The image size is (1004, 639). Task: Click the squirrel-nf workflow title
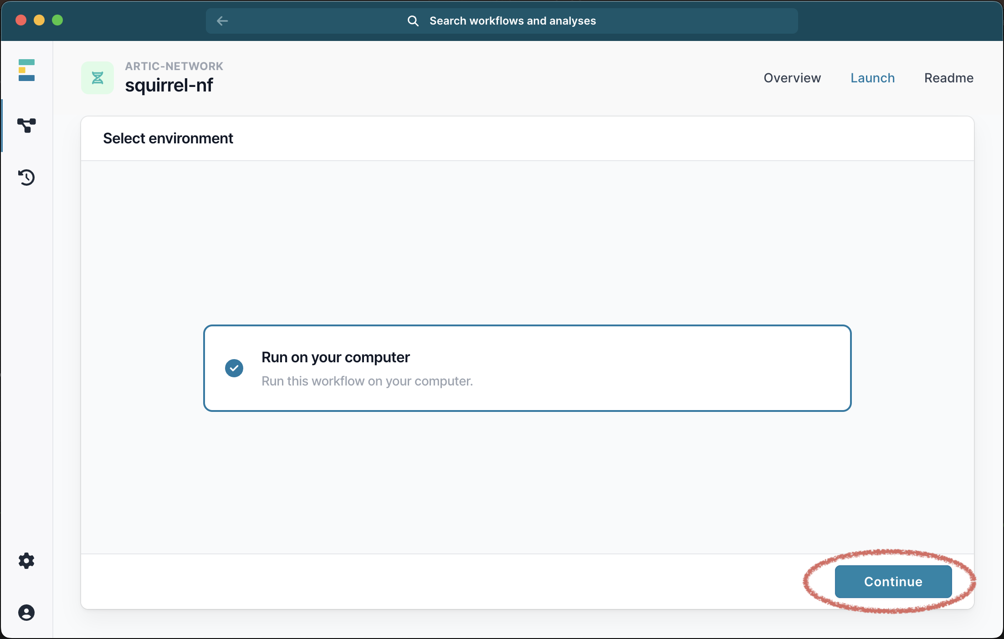tap(169, 85)
